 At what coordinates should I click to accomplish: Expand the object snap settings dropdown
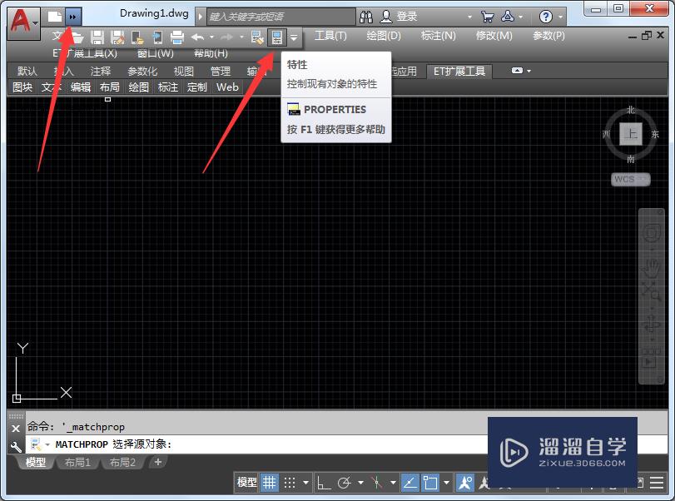[x=392, y=482]
